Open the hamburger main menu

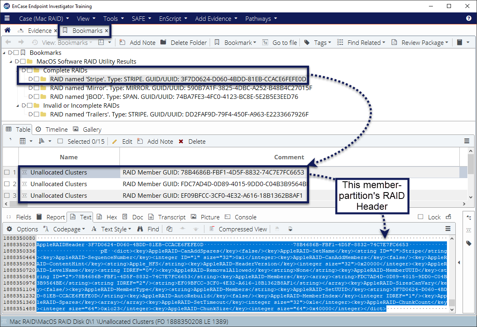(x=7, y=18)
